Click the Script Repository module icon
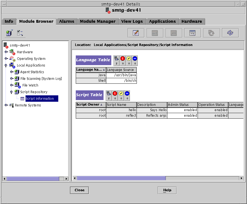 (x=17, y=92)
